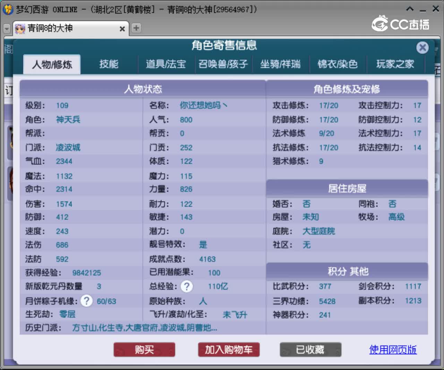Click the 历史门派 value text
The height and width of the screenshot is (370, 444).
(x=145, y=328)
